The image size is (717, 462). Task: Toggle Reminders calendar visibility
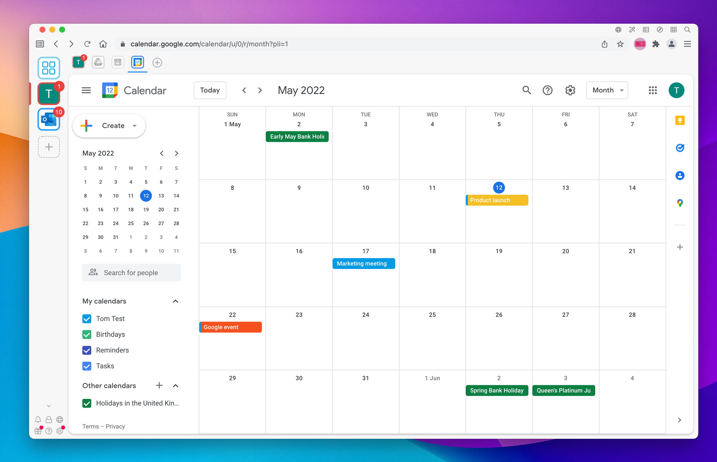click(87, 349)
